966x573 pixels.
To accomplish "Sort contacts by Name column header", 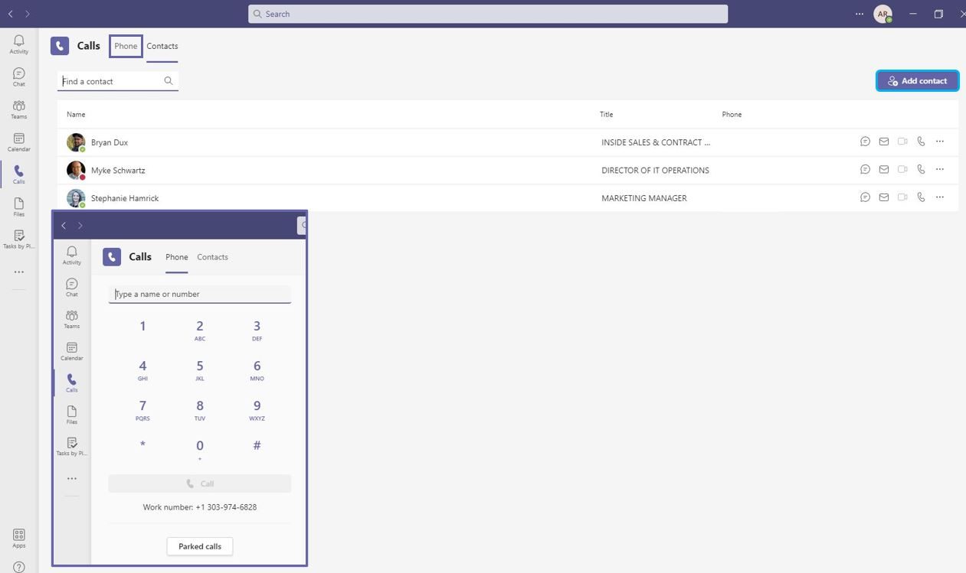I will 76,115.
